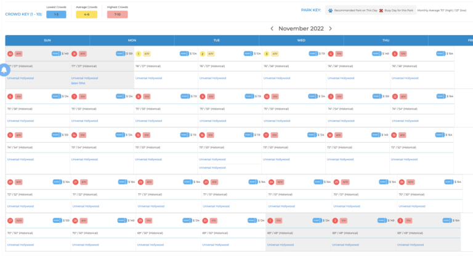Click the red Busy Day park key icon
The height and width of the screenshot is (261, 473).
click(x=381, y=10)
